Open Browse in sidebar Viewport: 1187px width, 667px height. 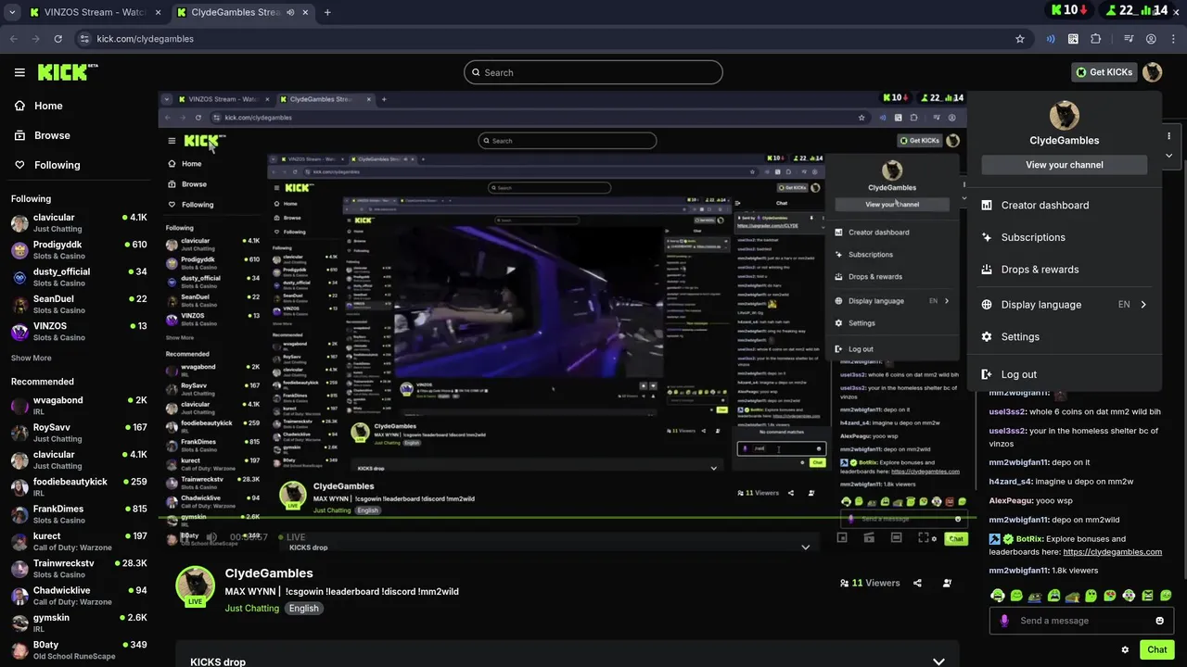[x=42, y=135]
